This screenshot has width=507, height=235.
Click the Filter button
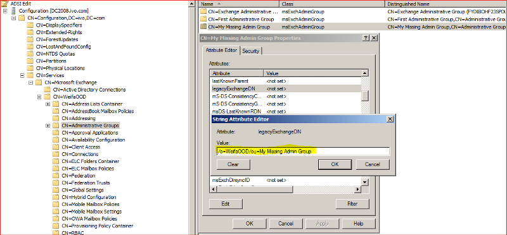[x=352, y=204]
